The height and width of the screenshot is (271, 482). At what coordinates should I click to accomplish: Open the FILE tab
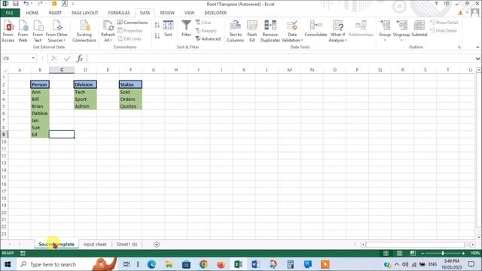[x=10, y=13]
